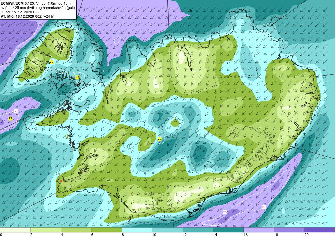This screenshot has height=237, width=335.
Task: Click the 'VT: Mið. 16.12.2020 00Z' valid time
Action: [21, 16]
